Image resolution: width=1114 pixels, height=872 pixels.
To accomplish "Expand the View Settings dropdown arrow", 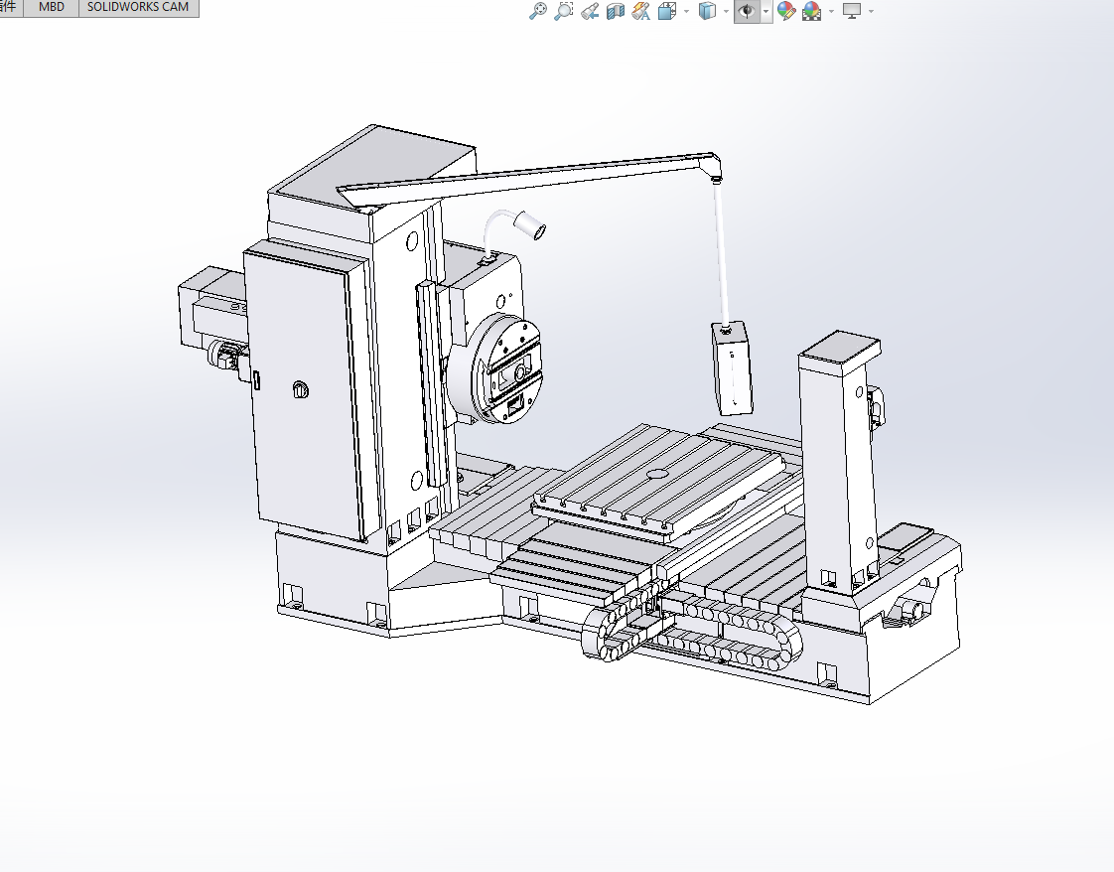I will coord(871,11).
